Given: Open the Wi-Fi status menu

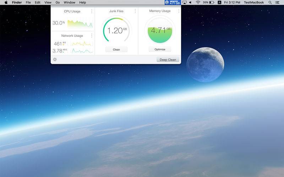Looking at the screenshot, I should (x=198, y=2).
